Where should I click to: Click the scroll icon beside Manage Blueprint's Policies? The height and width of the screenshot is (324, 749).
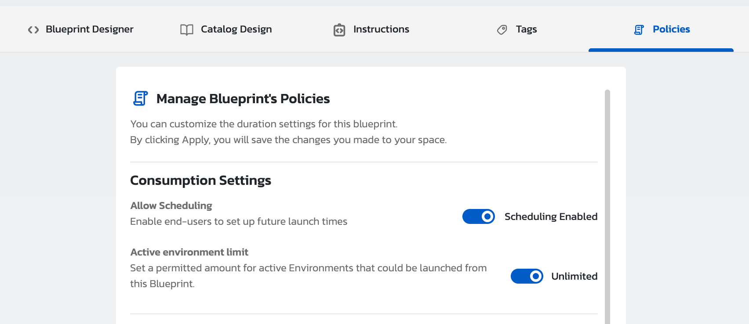click(140, 98)
